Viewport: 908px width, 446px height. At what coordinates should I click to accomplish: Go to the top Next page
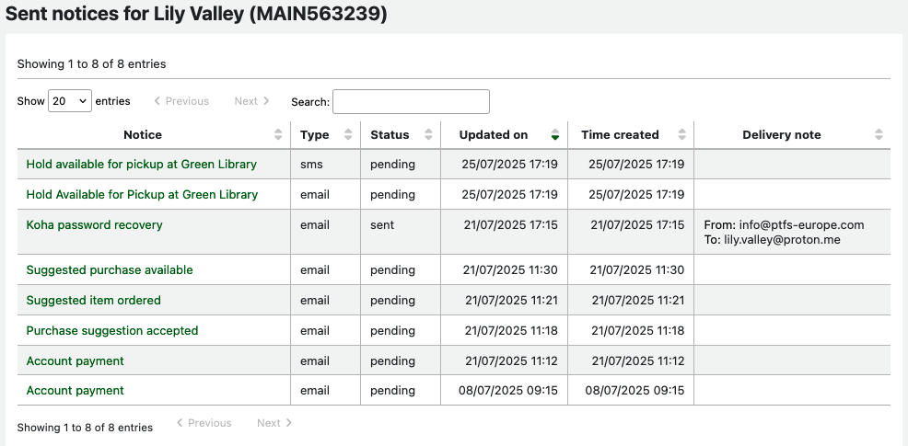pos(251,101)
